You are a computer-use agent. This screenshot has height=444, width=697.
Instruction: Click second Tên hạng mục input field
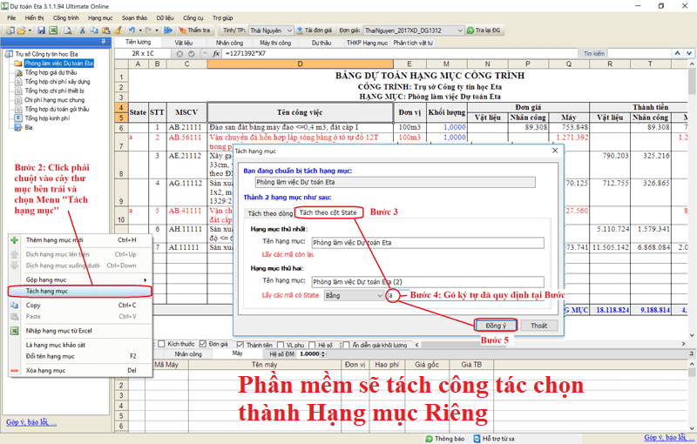tap(428, 282)
